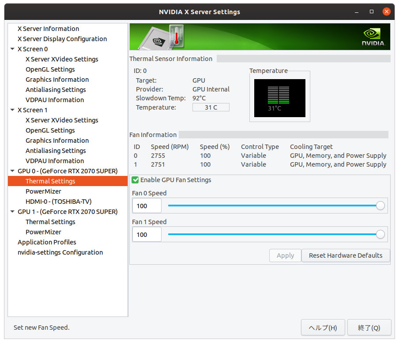Open HDMI-0 (TOSHIBA-TV) display entry
399x343 pixels.
pos(59,202)
